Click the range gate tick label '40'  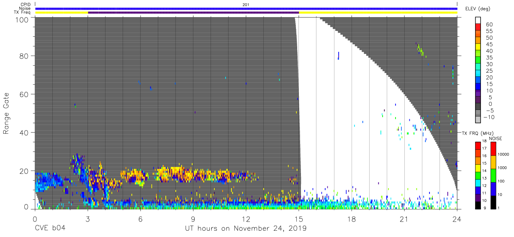pyautogui.click(x=23, y=133)
